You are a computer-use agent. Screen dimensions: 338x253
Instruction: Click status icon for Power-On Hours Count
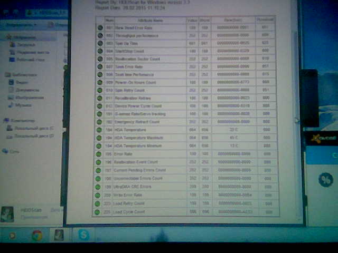[100, 82]
